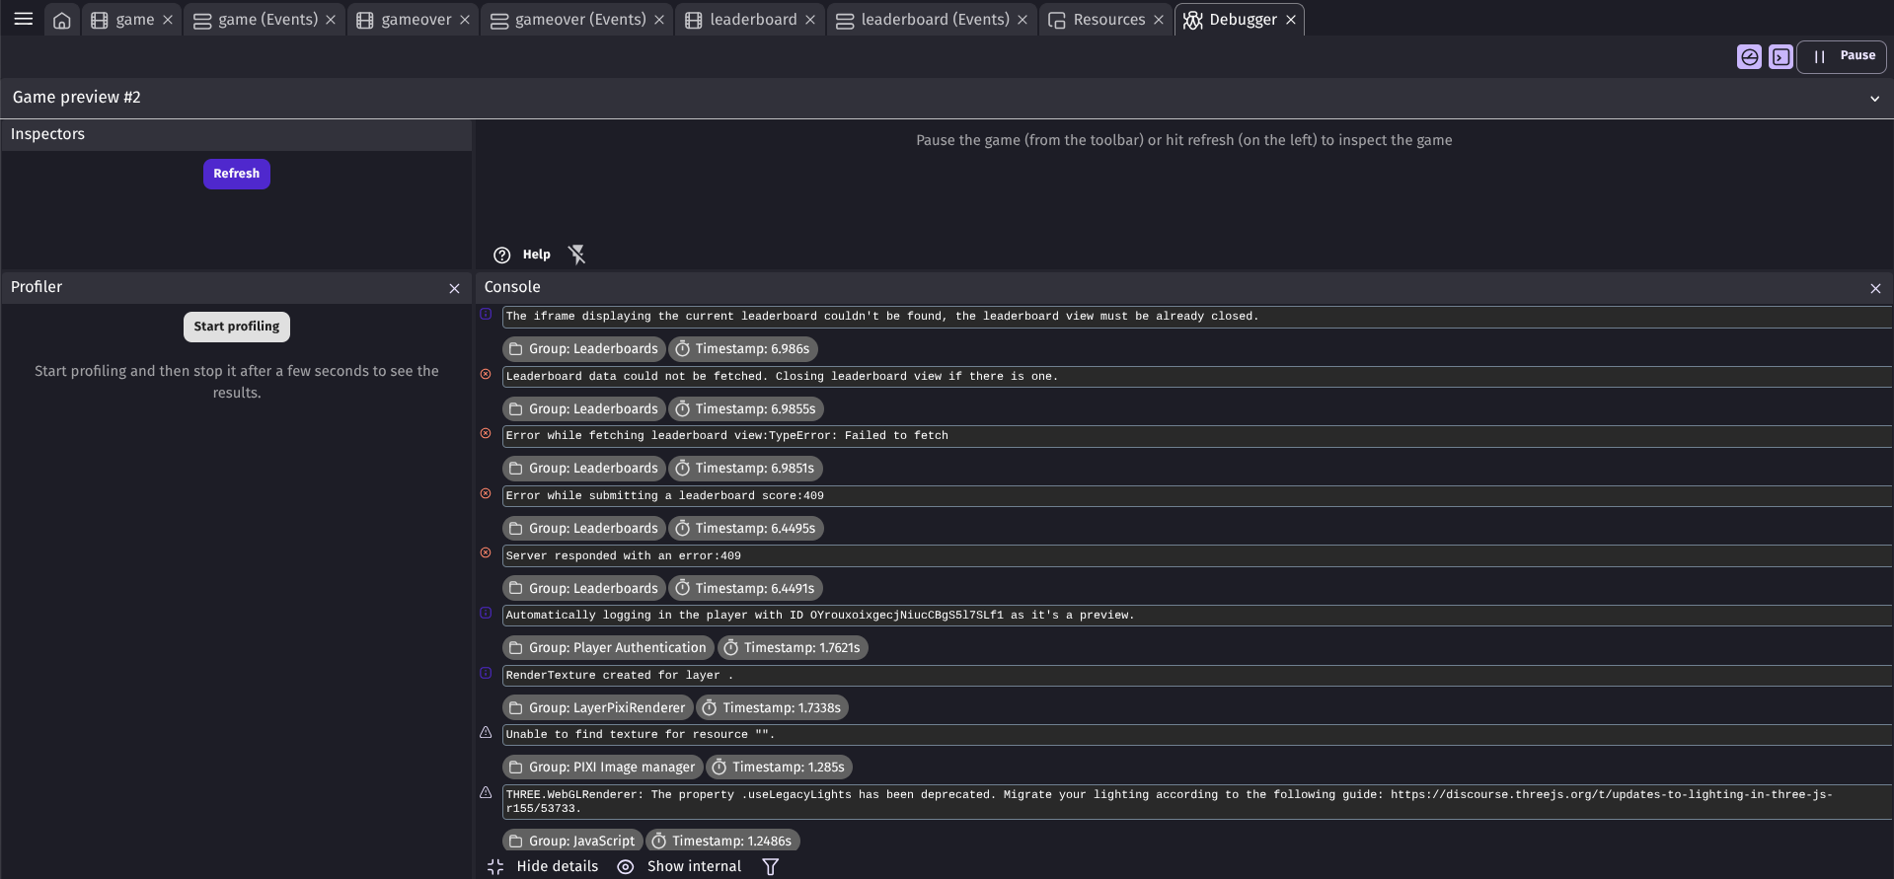Open the Help link in inspector

[x=522, y=255]
